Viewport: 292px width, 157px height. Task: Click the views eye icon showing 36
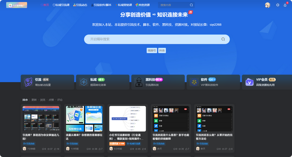pyautogui.click(x=93, y=149)
